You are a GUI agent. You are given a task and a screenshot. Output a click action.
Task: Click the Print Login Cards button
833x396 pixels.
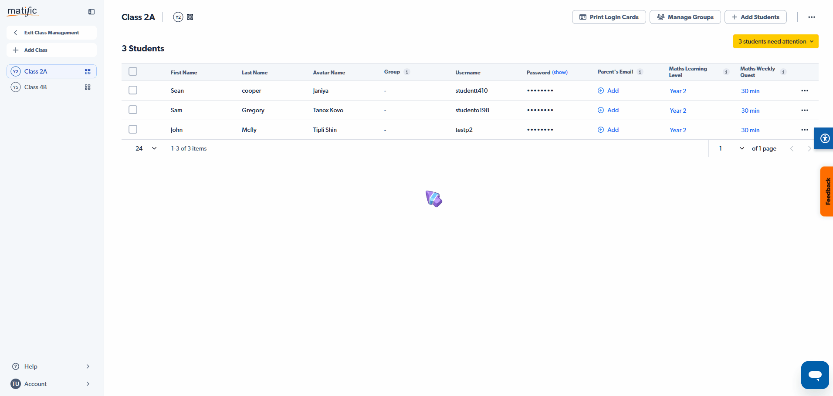point(609,17)
